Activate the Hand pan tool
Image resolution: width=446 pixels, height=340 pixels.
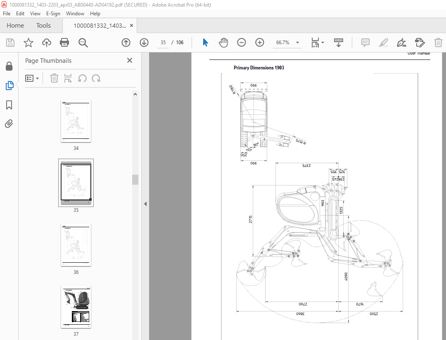pyautogui.click(x=223, y=43)
